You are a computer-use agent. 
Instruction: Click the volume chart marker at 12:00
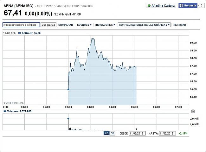[68, 119]
